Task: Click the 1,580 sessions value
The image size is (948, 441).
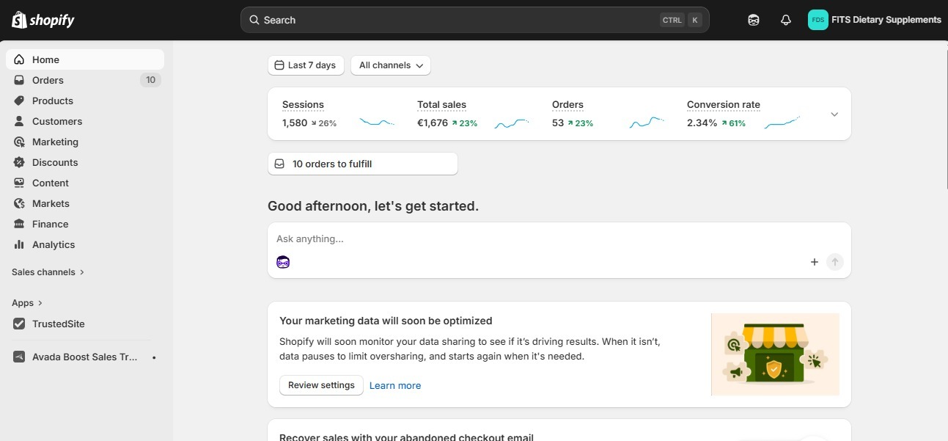Action: coord(295,123)
